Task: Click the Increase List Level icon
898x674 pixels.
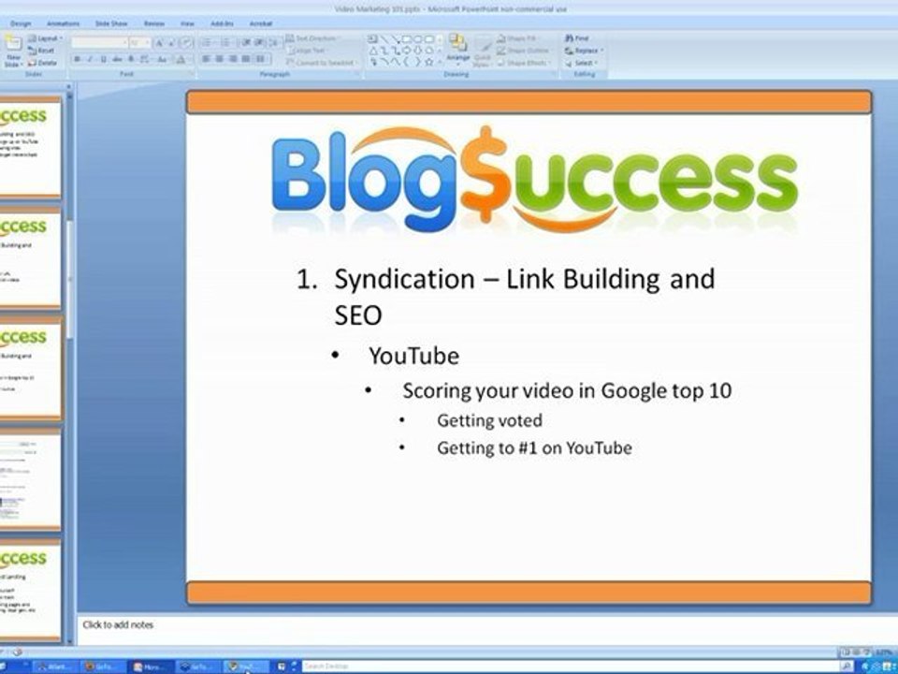Action: (x=259, y=43)
